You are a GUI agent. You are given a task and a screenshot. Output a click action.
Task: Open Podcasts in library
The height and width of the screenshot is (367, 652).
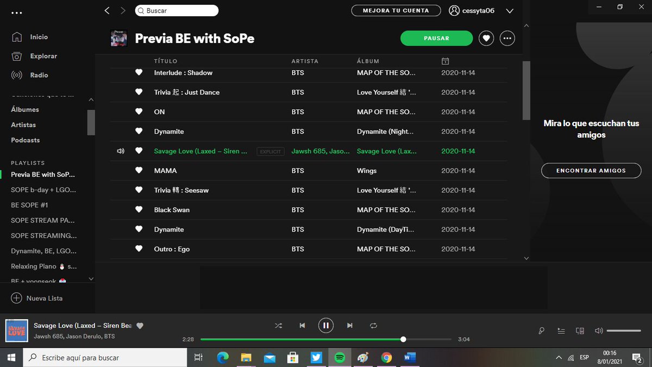tap(26, 140)
